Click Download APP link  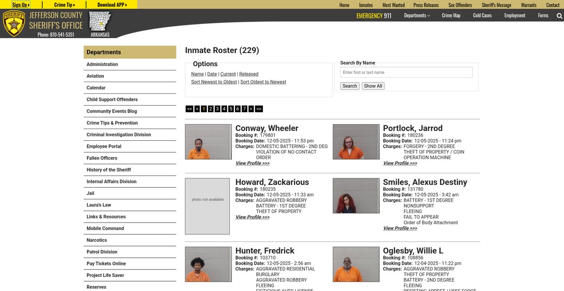coord(112,5)
